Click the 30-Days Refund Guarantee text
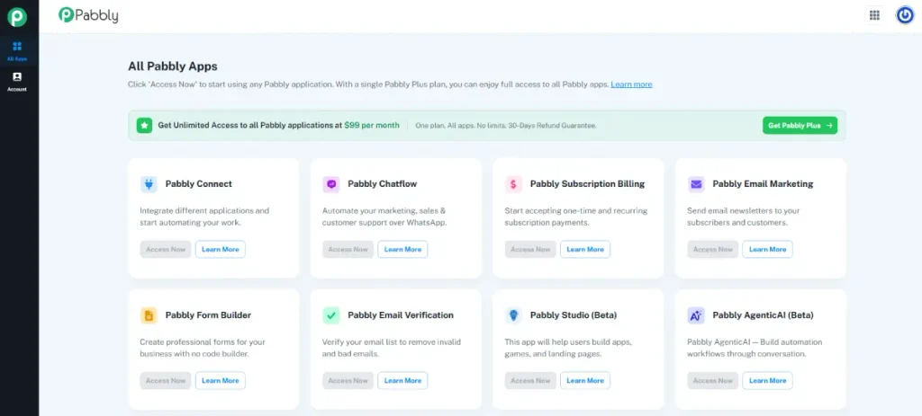The width and height of the screenshot is (922, 416). click(x=552, y=126)
